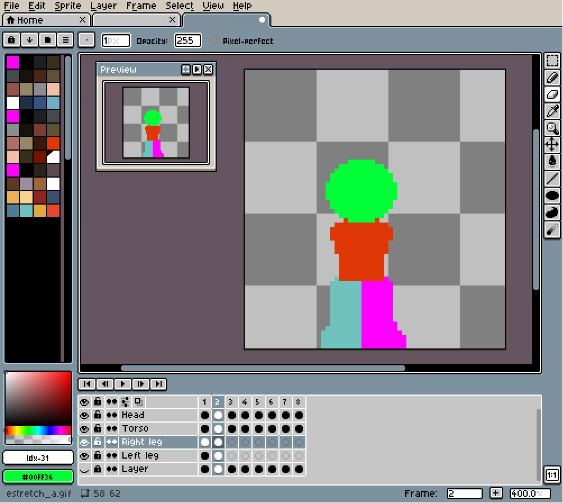
Task: Open the Help menu
Action: click(242, 6)
